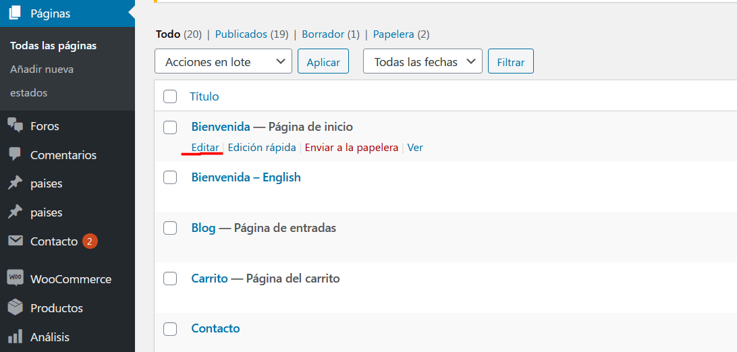The width and height of the screenshot is (737, 352).
Task: Click the Editar link under Bienvenida
Action: 205,148
